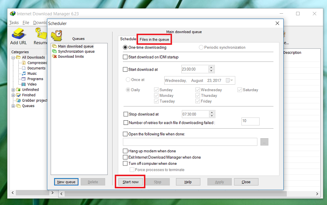This screenshot has width=327, height=205.
Task: Enable number of retries checkbox
Action: pos(126,123)
